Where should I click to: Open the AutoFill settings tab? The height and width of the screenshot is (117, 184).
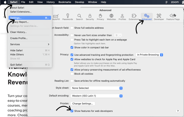(56, 17)
